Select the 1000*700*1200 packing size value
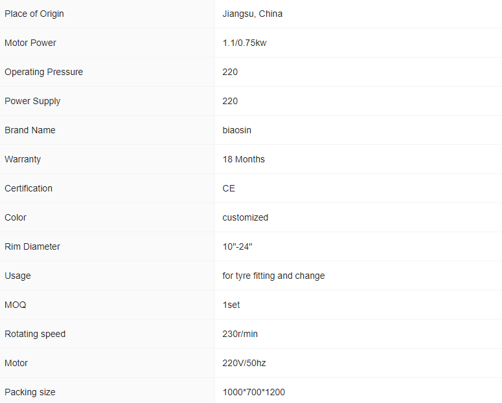Image resolution: width=502 pixels, height=403 pixels. tap(253, 392)
